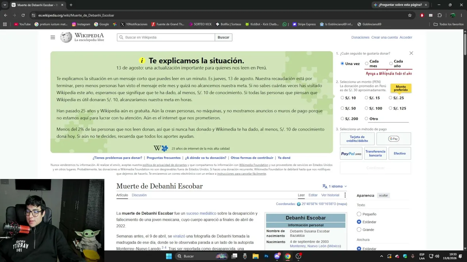
Task: Open File Explorer from taskbar
Action: (256, 256)
